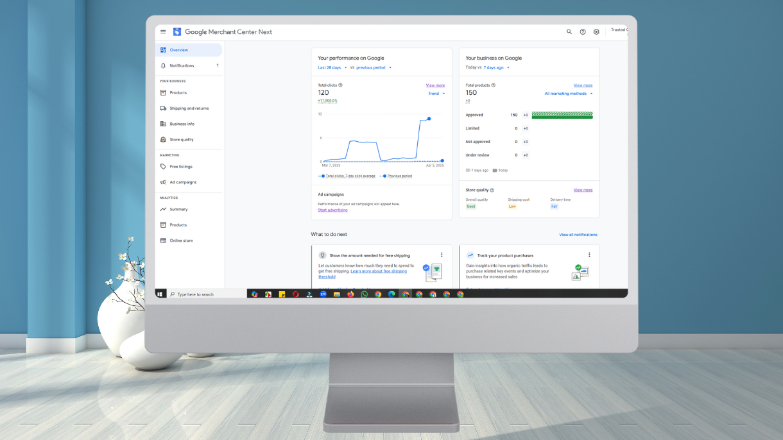The width and height of the screenshot is (783, 440).
Task: Click View all notifications link
Action: tap(578, 235)
